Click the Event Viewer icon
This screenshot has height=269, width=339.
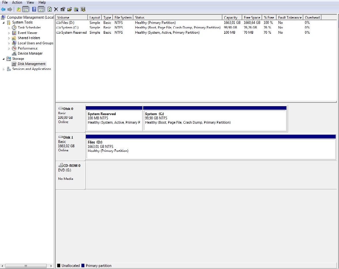click(14, 33)
